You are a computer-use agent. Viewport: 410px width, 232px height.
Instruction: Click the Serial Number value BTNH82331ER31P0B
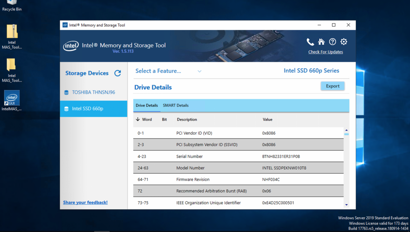click(x=281, y=156)
